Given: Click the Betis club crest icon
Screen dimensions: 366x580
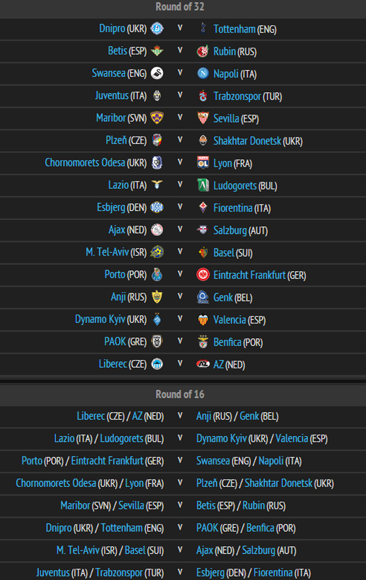Looking at the screenshot, I should pyautogui.click(x=156, y=51).
